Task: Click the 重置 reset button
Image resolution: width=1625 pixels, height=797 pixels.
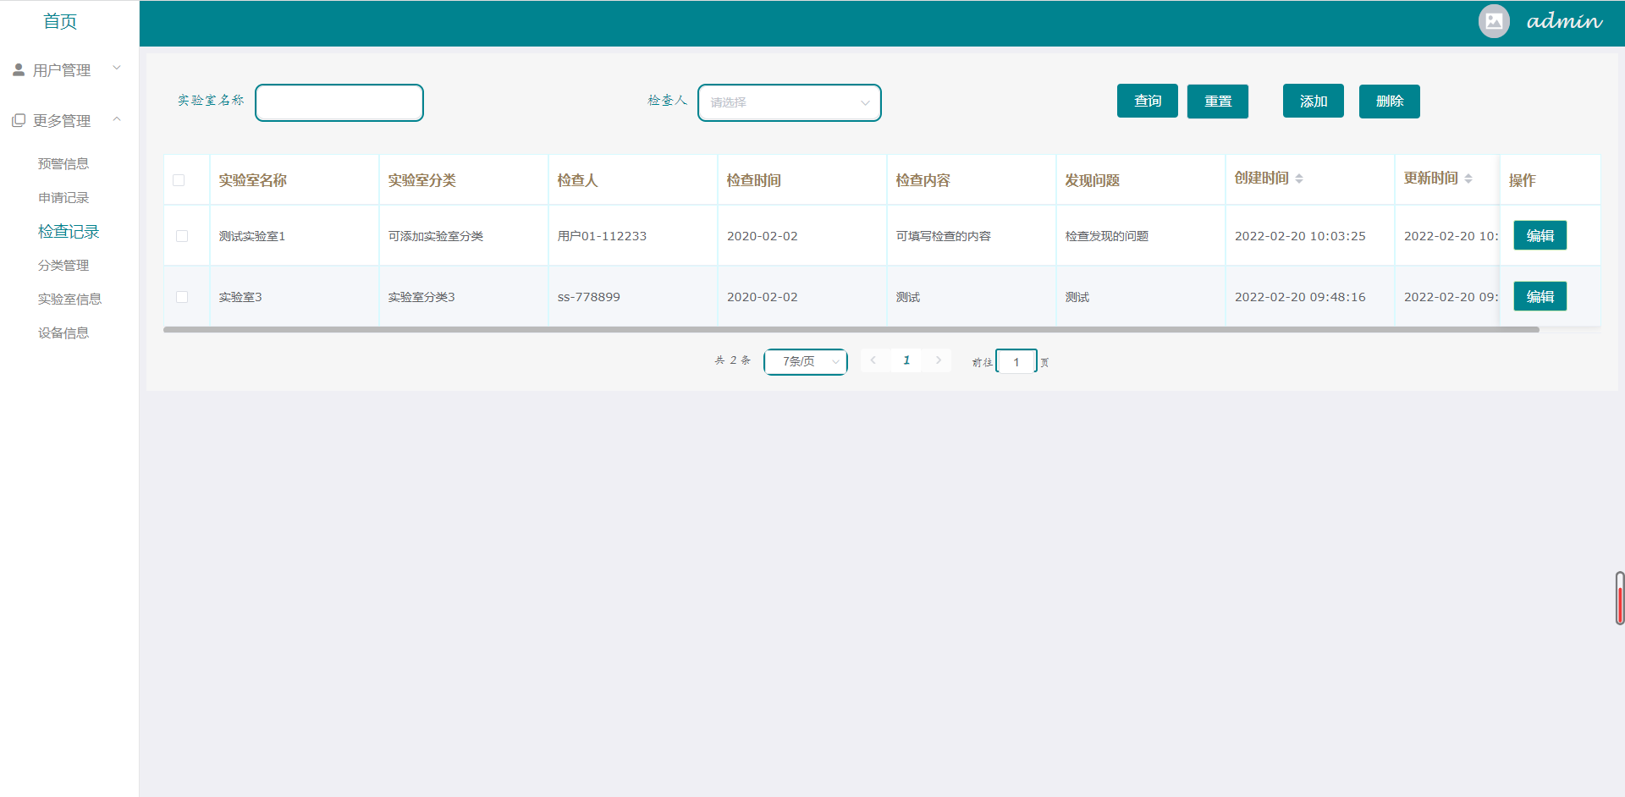Action: [x=1218, y=102]
